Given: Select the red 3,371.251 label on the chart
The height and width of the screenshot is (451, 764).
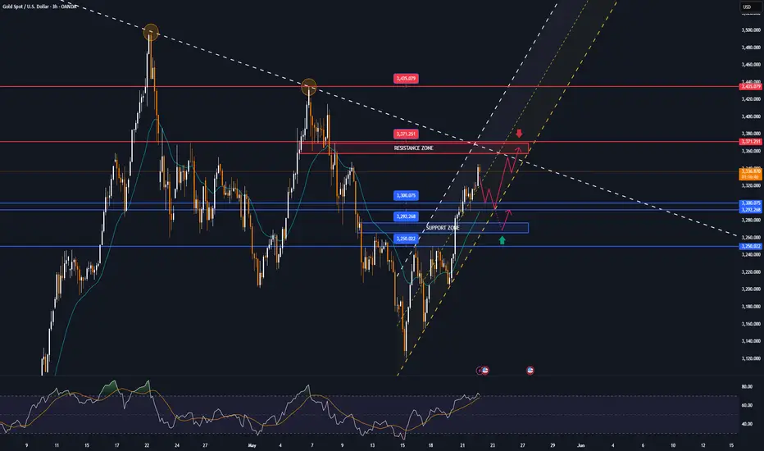Looking at the screenshot, I should point(406,134).
